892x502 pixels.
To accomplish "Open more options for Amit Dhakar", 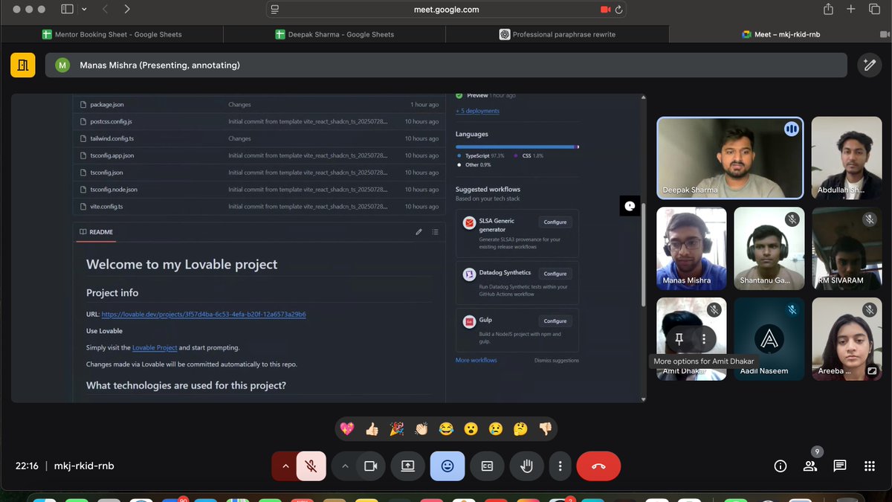I will click(x=704, y=339).
